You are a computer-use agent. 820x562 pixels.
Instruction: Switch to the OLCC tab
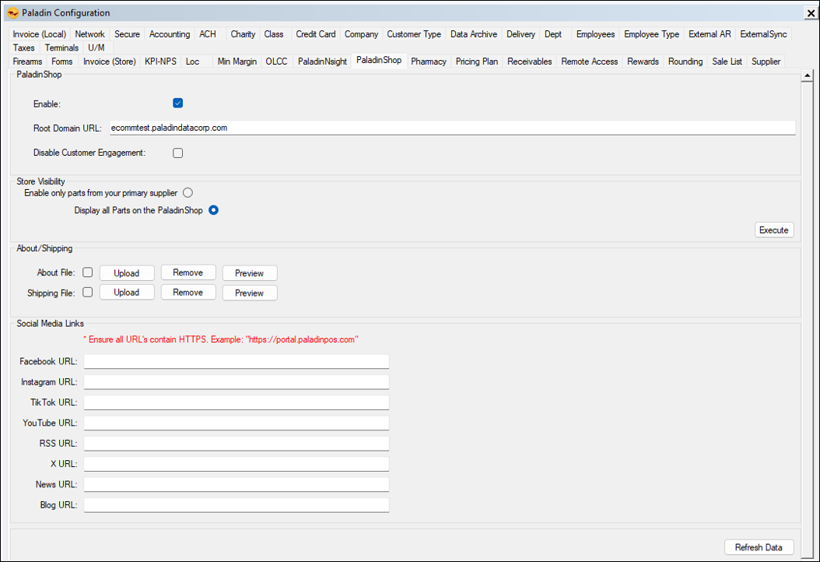tap(277, 61)
